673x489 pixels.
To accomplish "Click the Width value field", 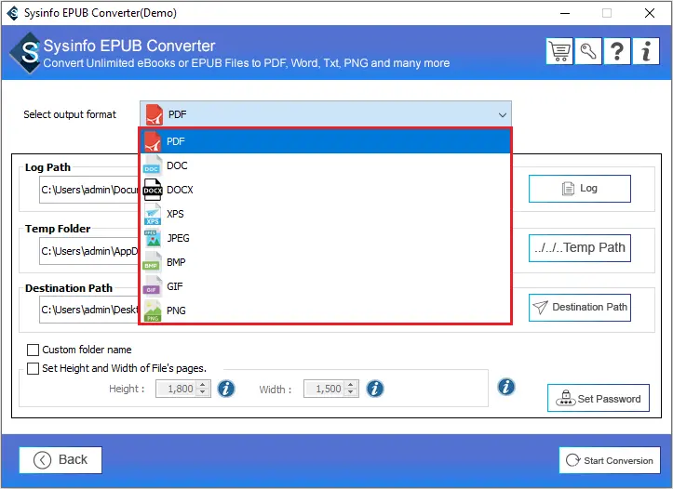I will pyautogui.click(x=324, y=389).
